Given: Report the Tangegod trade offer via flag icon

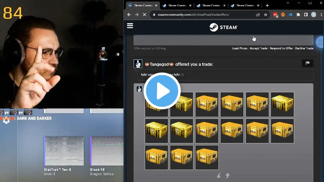Looking at the screenshot, I should [308, 63].
